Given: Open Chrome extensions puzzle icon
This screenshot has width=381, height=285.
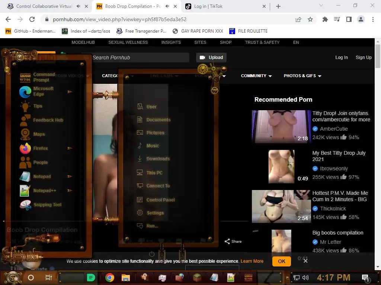Looking at the screenshot, I should pos(325,19).
